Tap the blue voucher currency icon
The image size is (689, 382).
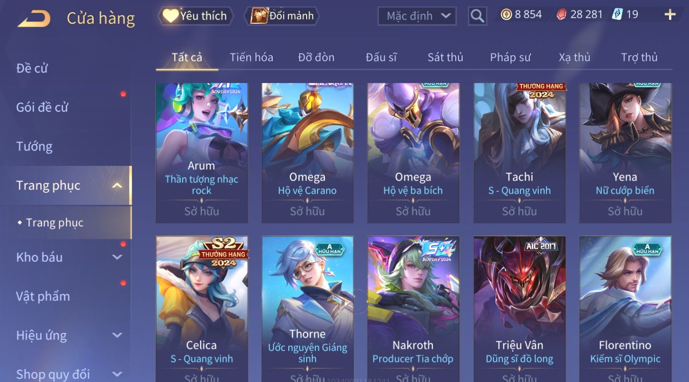[617, 15]
